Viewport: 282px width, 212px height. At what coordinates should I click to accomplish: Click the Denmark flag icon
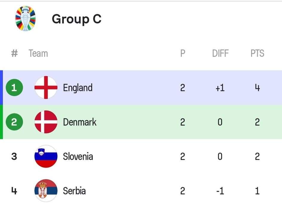(x=46, y=122)
